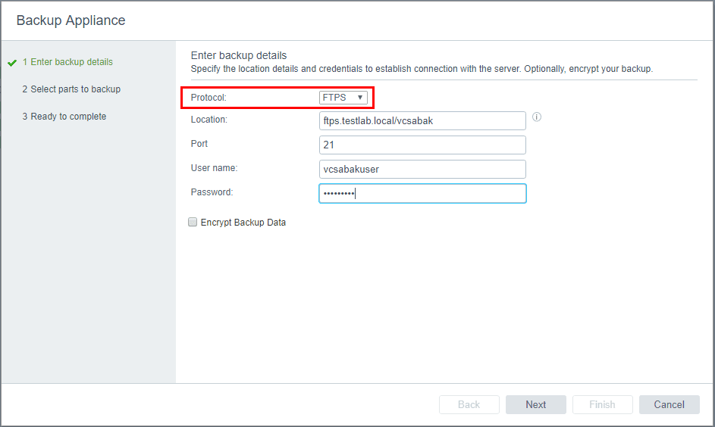Screen dimensions: 715x427
Task: Click the Backup Appliance dialog title
Action: (x=71, y=20)
